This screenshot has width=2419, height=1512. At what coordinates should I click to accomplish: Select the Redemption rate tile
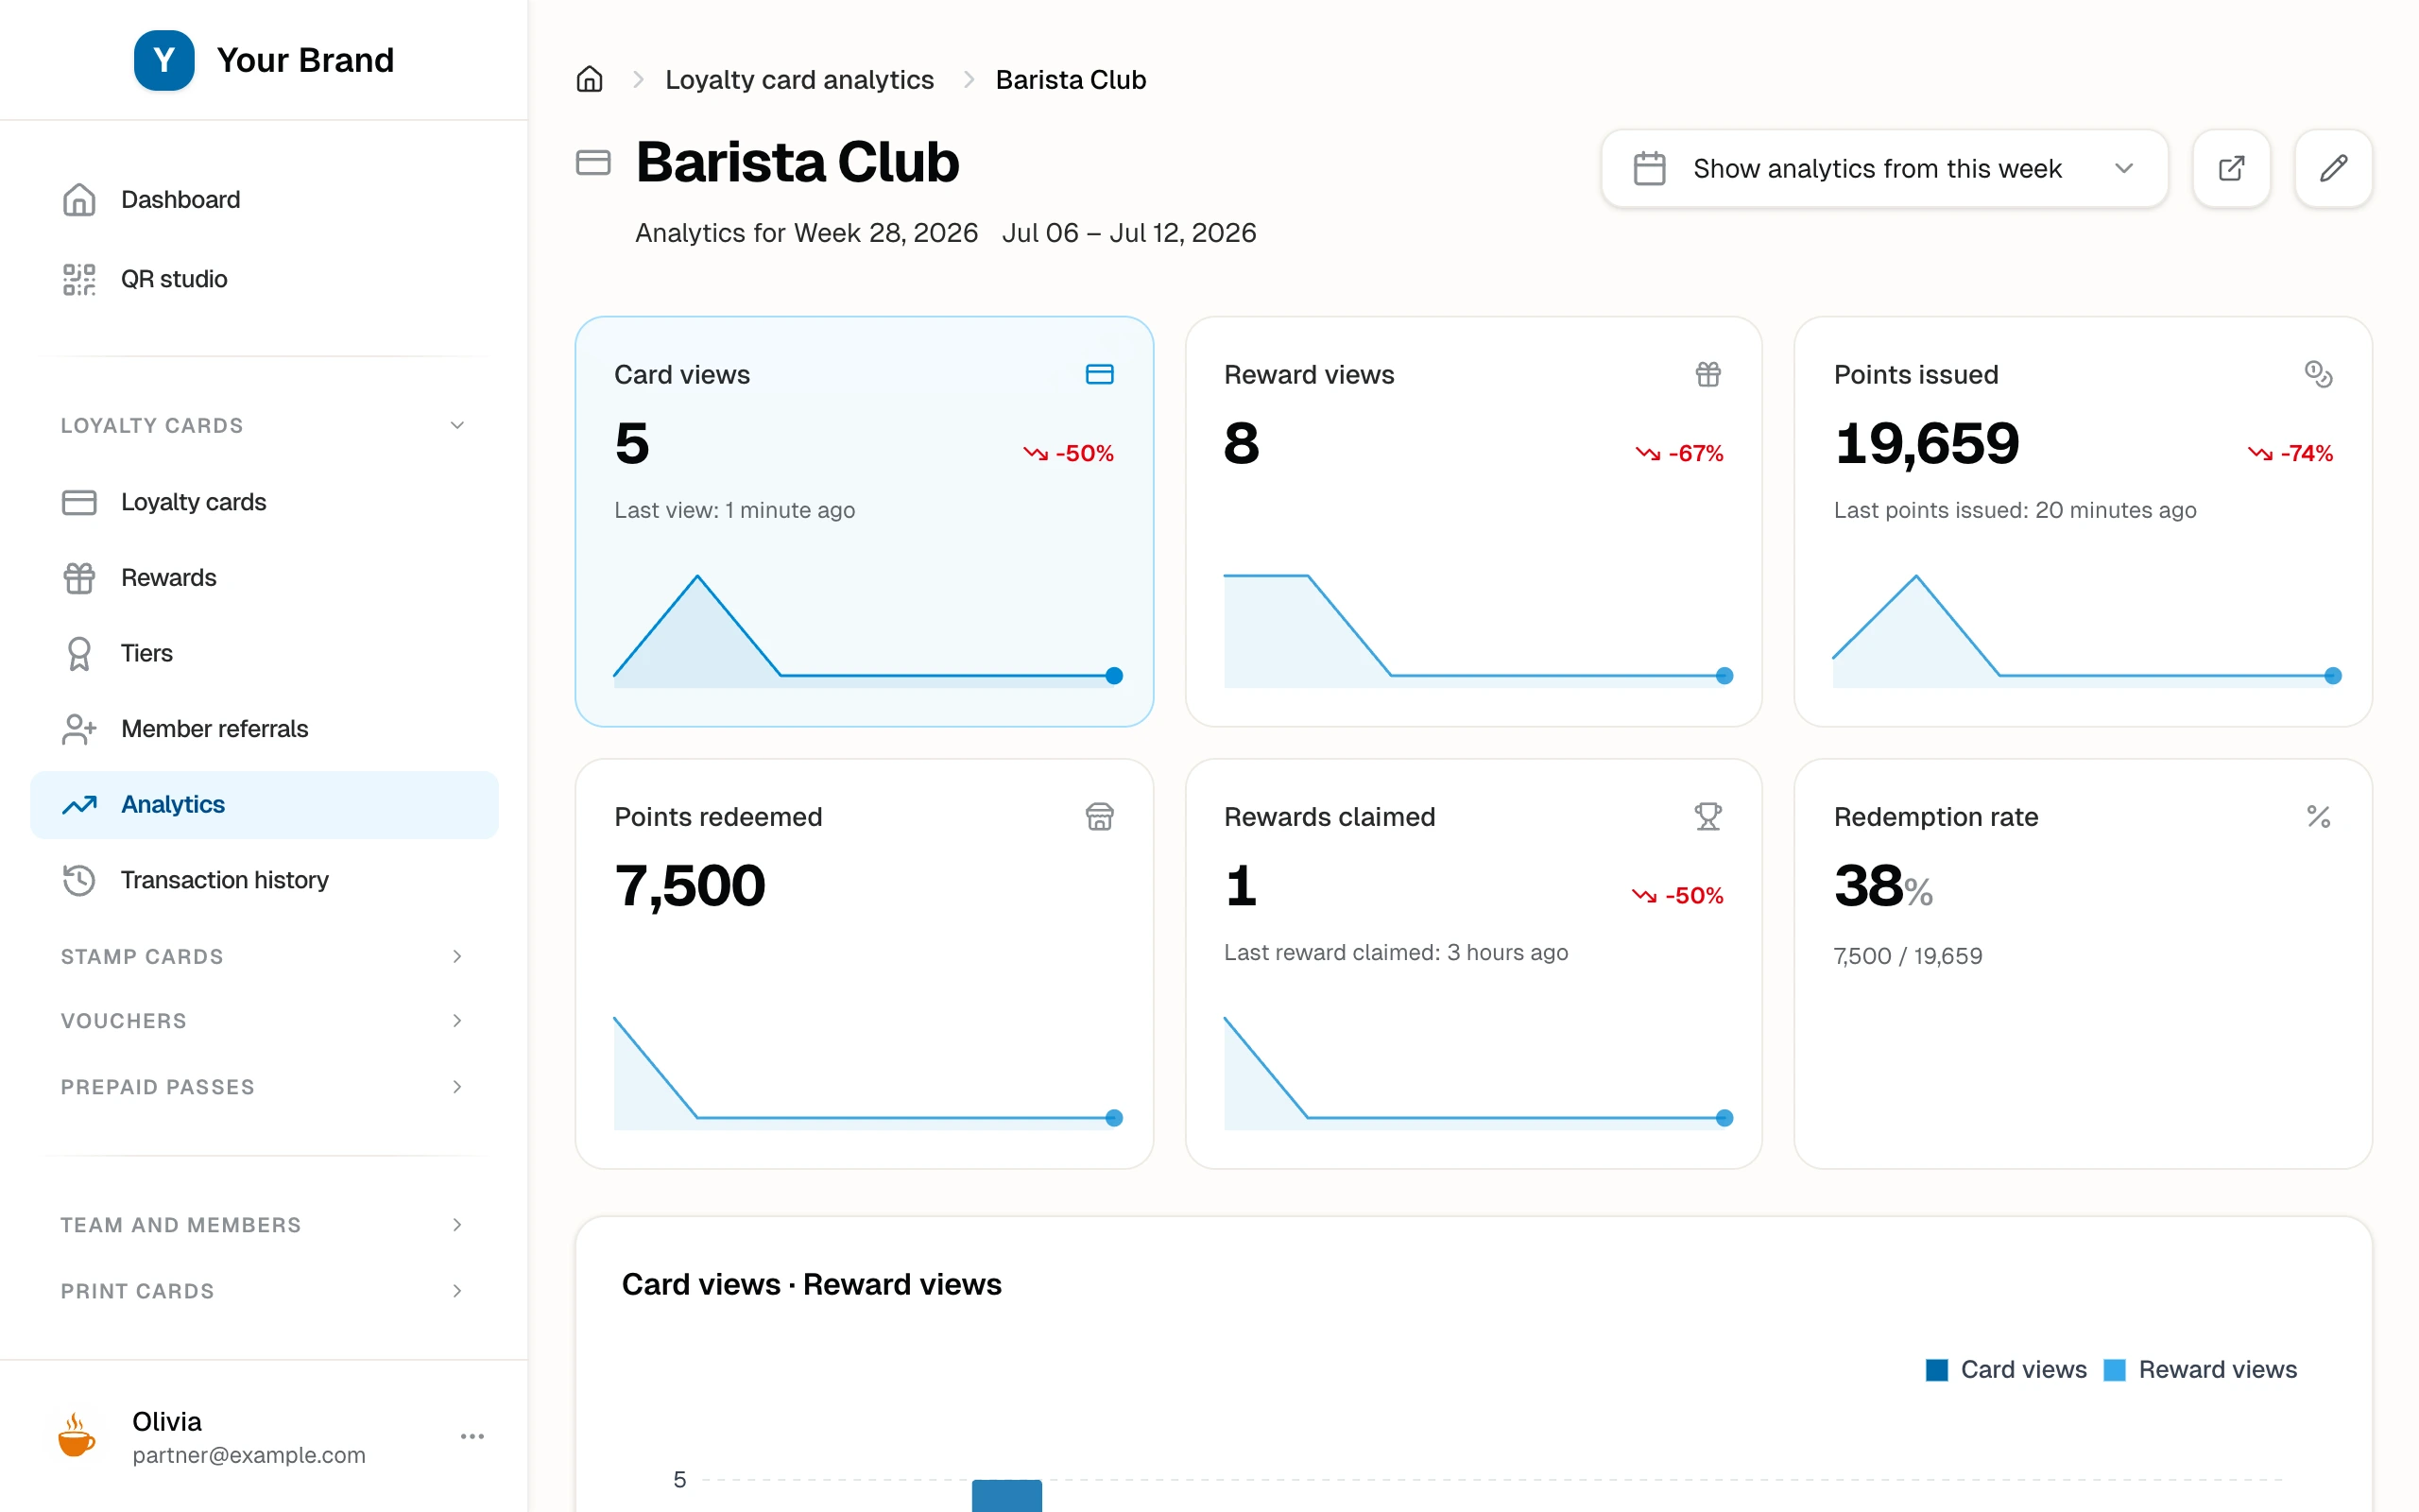pyautogui.click(x=2084, y=963)
